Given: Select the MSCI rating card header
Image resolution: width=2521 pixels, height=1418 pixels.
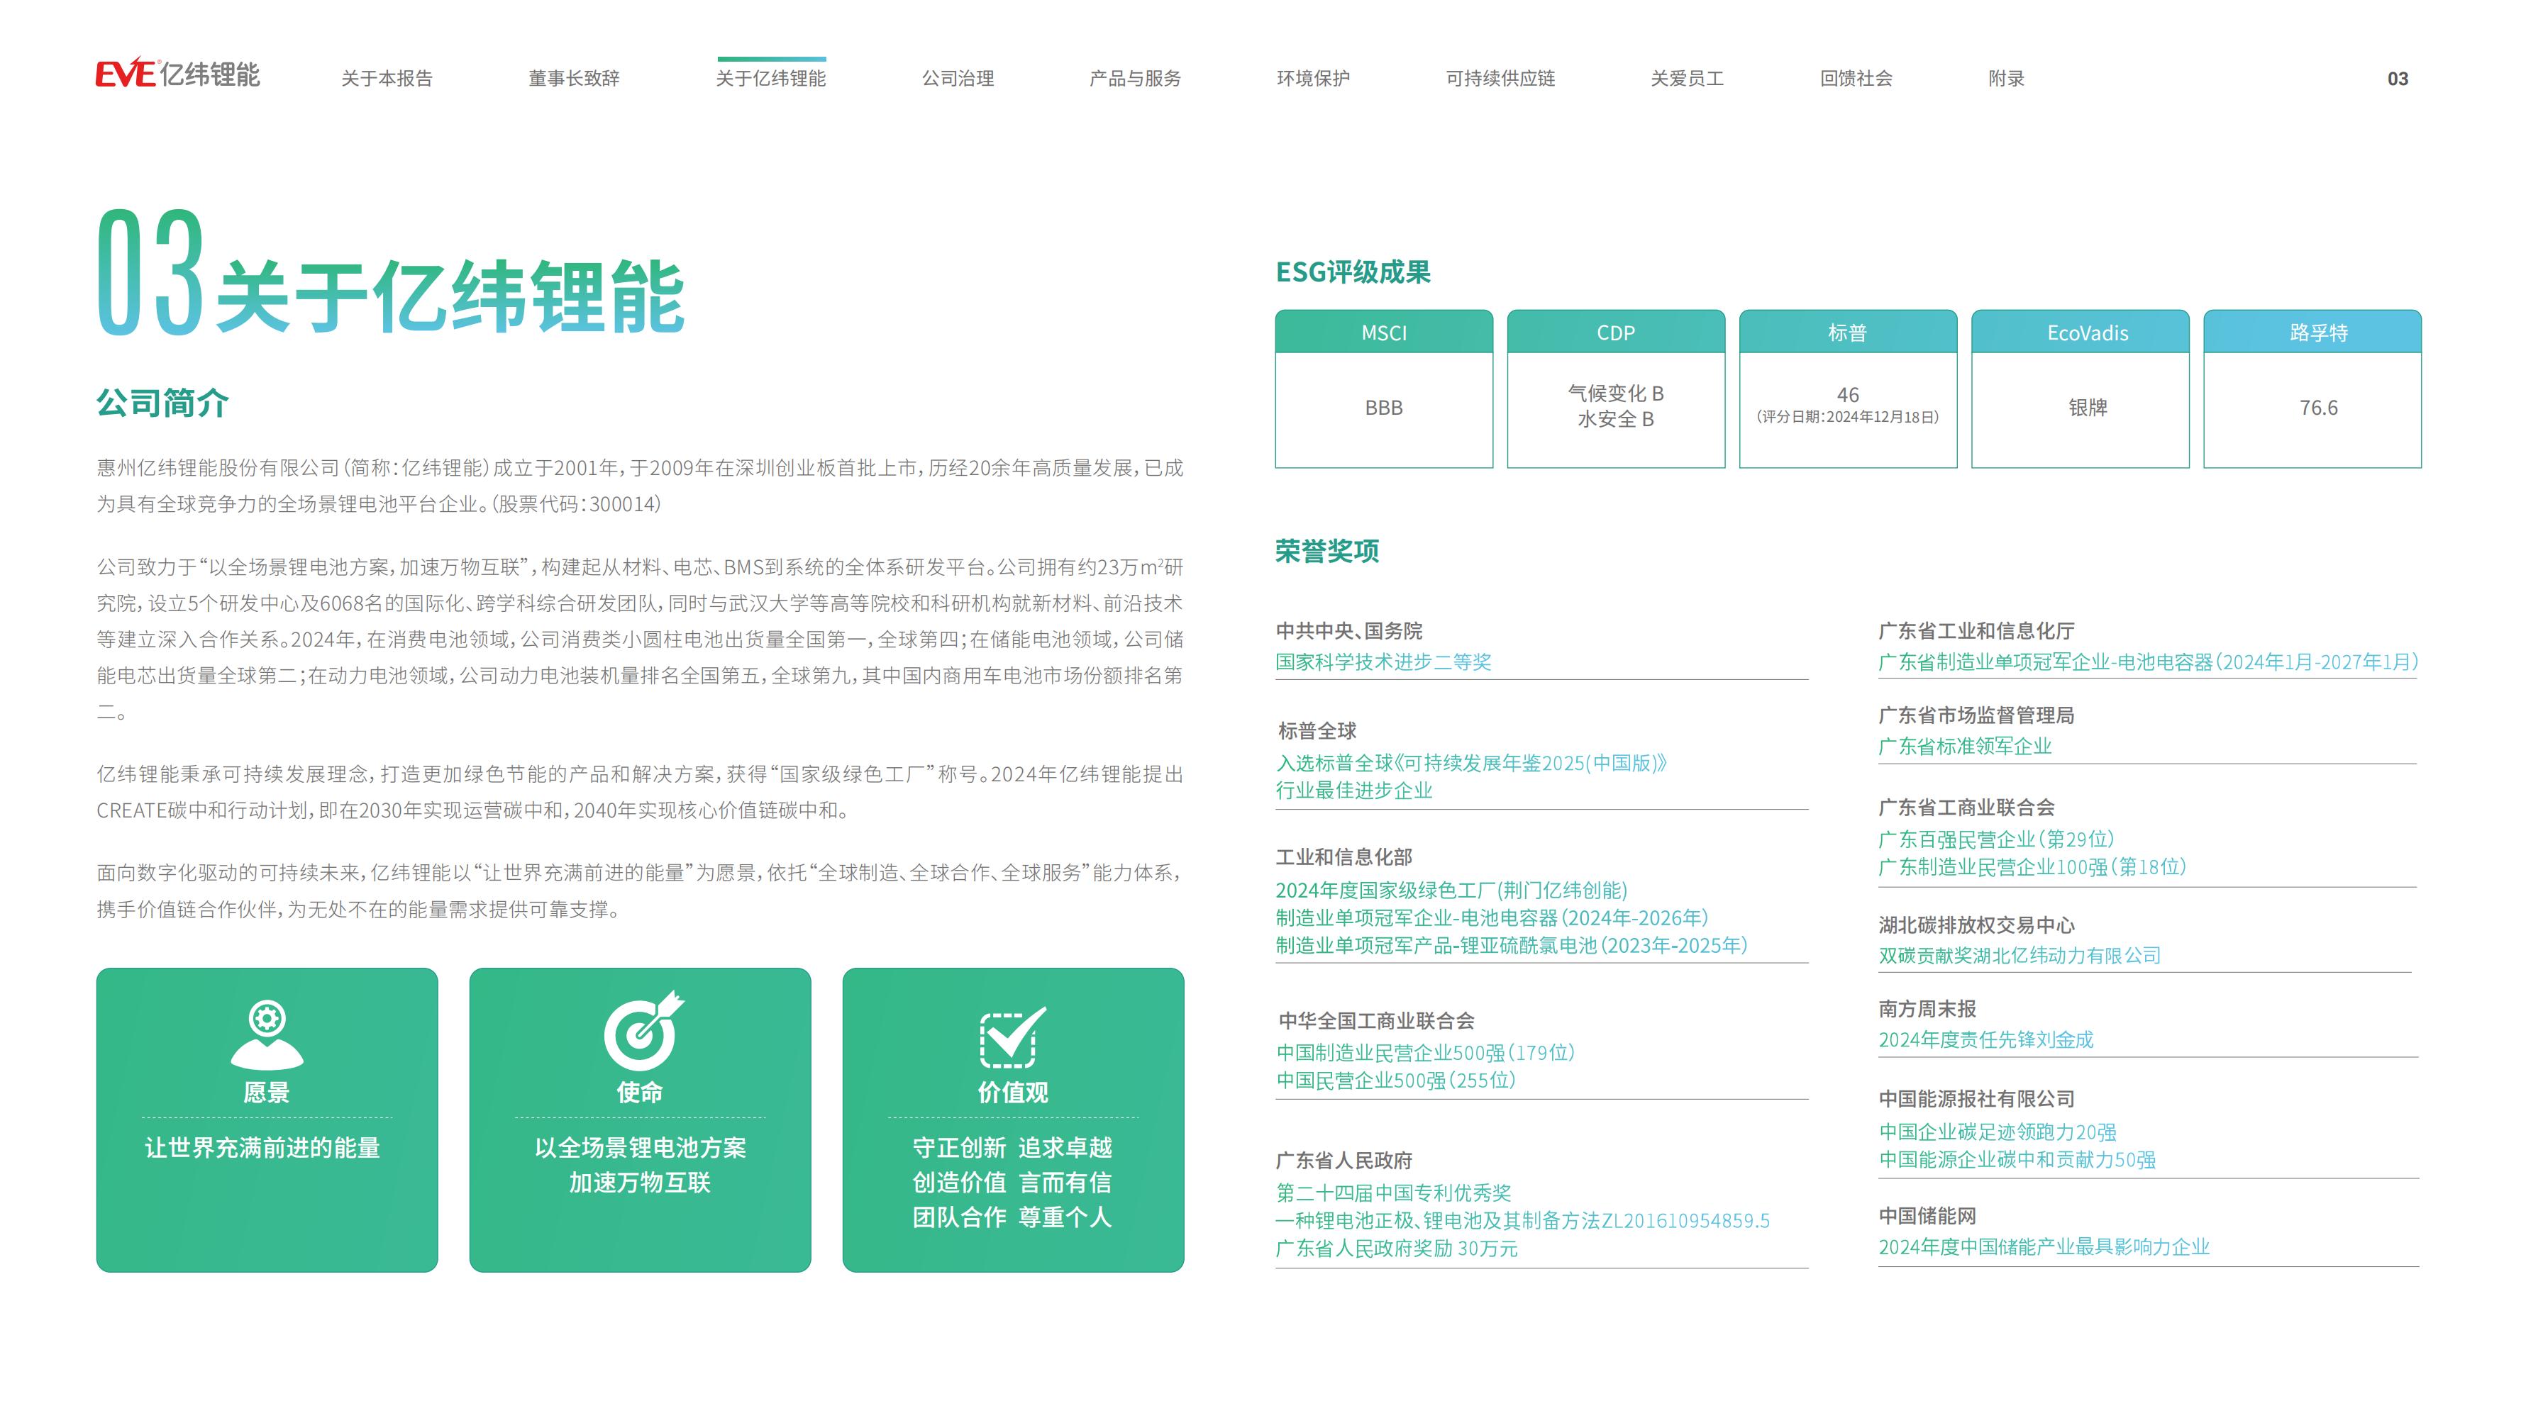Looking at the screenshot, I should click(1384, 333).
